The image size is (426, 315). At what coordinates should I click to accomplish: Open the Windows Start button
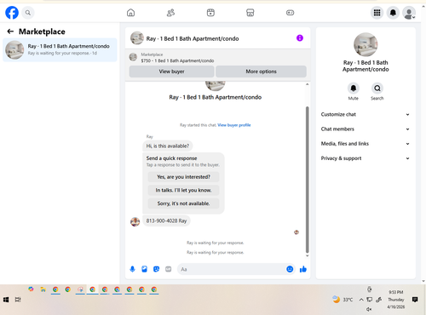click(6, 300)
